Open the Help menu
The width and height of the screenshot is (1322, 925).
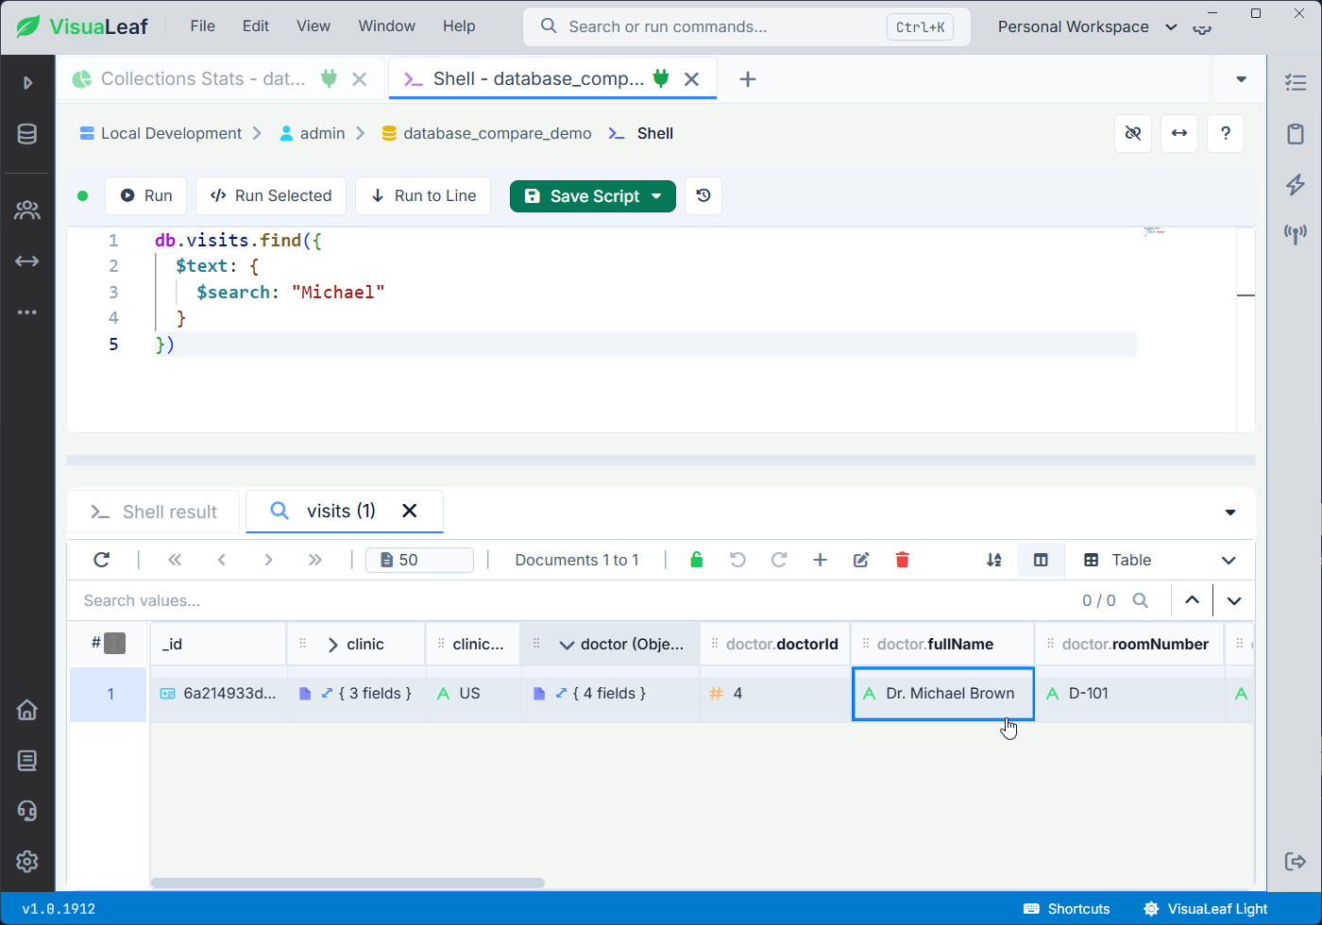tap(459, 26)
